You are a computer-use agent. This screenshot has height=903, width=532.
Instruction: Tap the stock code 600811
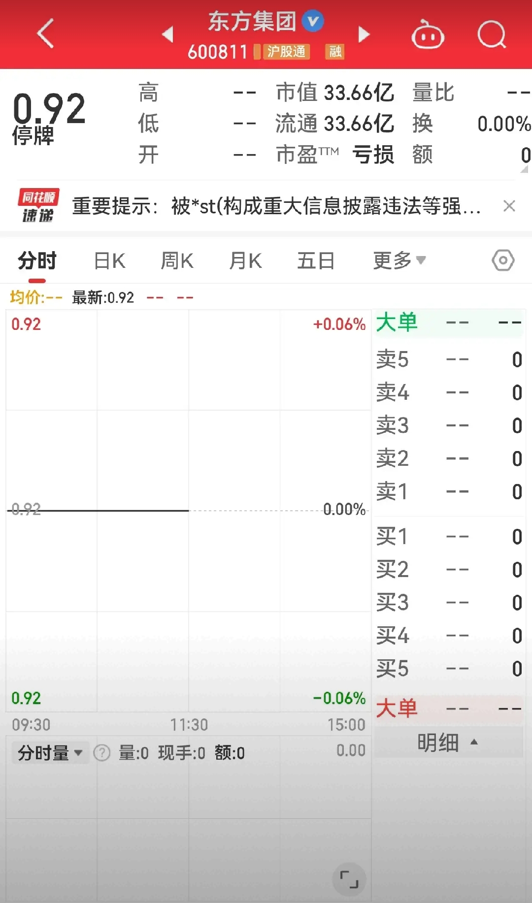pyautogui.click(x=217, y=52)
